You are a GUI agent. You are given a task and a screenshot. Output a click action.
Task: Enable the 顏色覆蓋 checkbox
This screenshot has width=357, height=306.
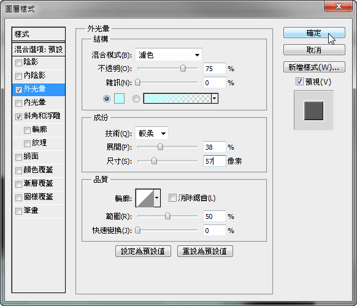[18, 170]
